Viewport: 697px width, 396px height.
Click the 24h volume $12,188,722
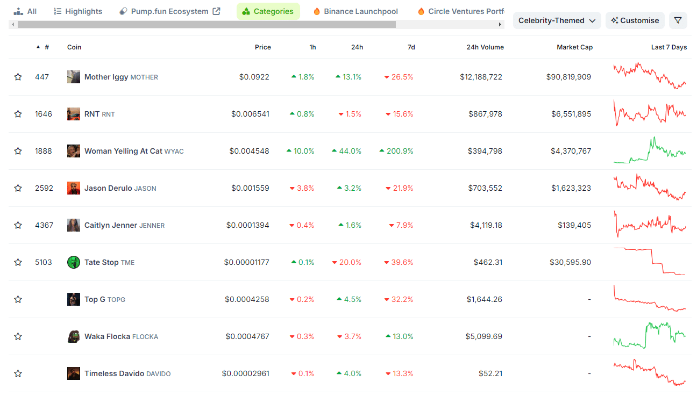[x=481, y=77]
